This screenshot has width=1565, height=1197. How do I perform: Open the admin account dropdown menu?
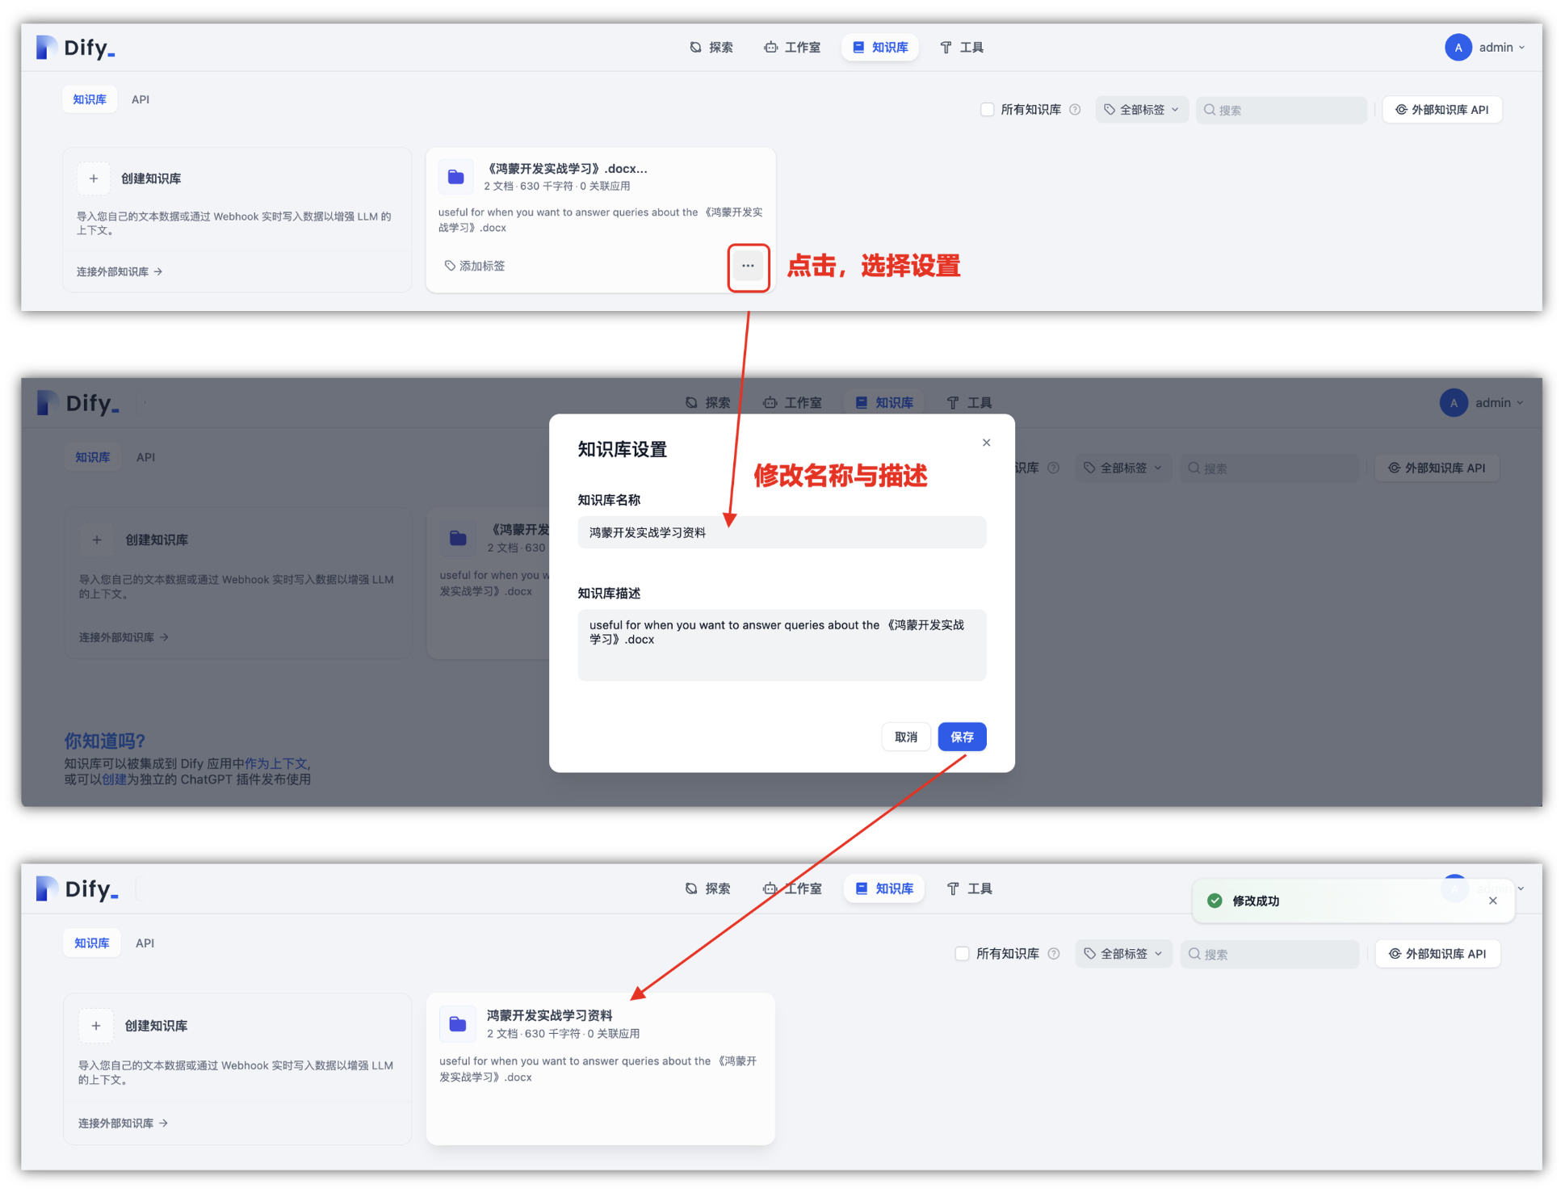[x=1502, y=48]
